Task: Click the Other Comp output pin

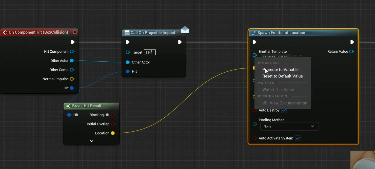Action: [72, 70]
